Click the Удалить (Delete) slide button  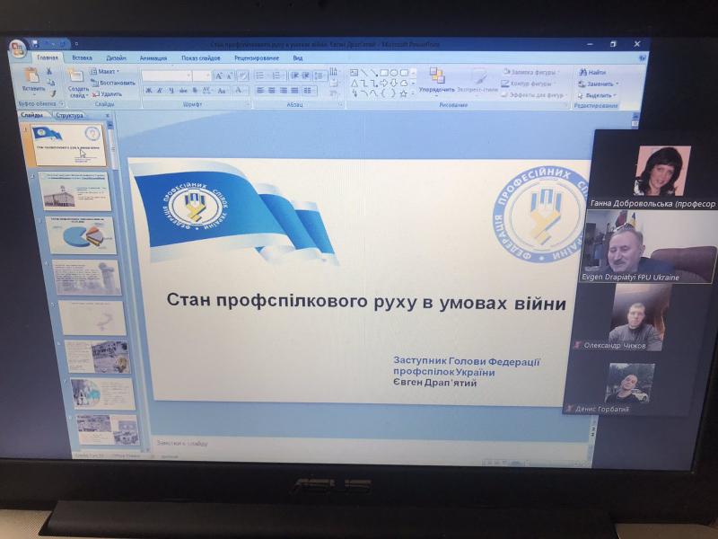click(107, 94)
